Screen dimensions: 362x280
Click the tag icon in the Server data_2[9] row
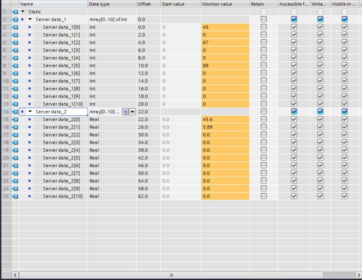(x=15, y=189)
